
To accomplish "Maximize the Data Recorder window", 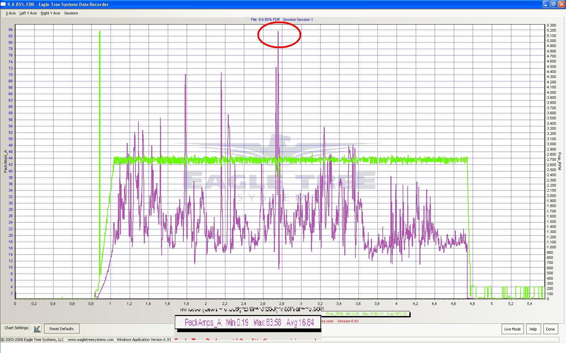I will pos(554,4).
